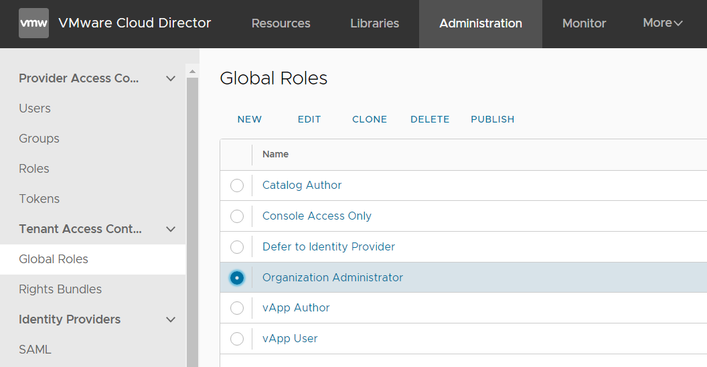The image size is (707, 367).
Task: Click the EDIT button
Action: click(x=309, y=119)
